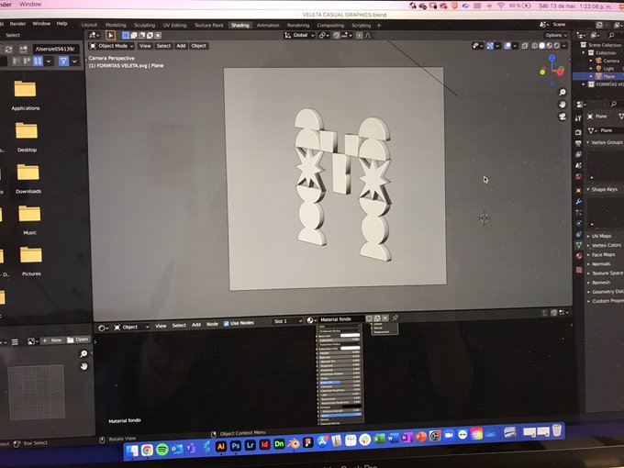Click the Base Color swatch in node
This screenshot has width=624, height=468.
pyautogui.click(x=350, y=336)
